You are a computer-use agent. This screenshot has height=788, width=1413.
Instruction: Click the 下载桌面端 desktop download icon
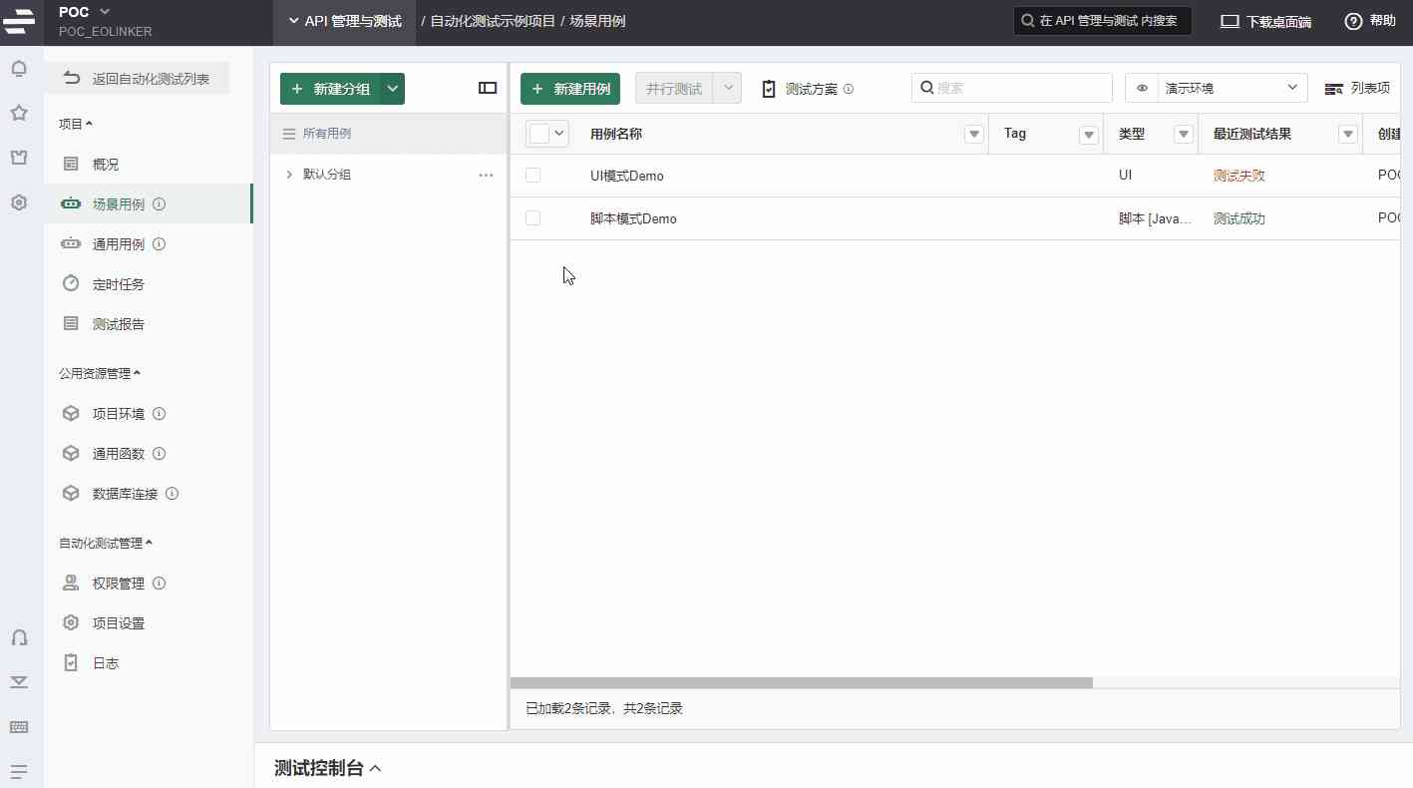(x=1231, y=21)
